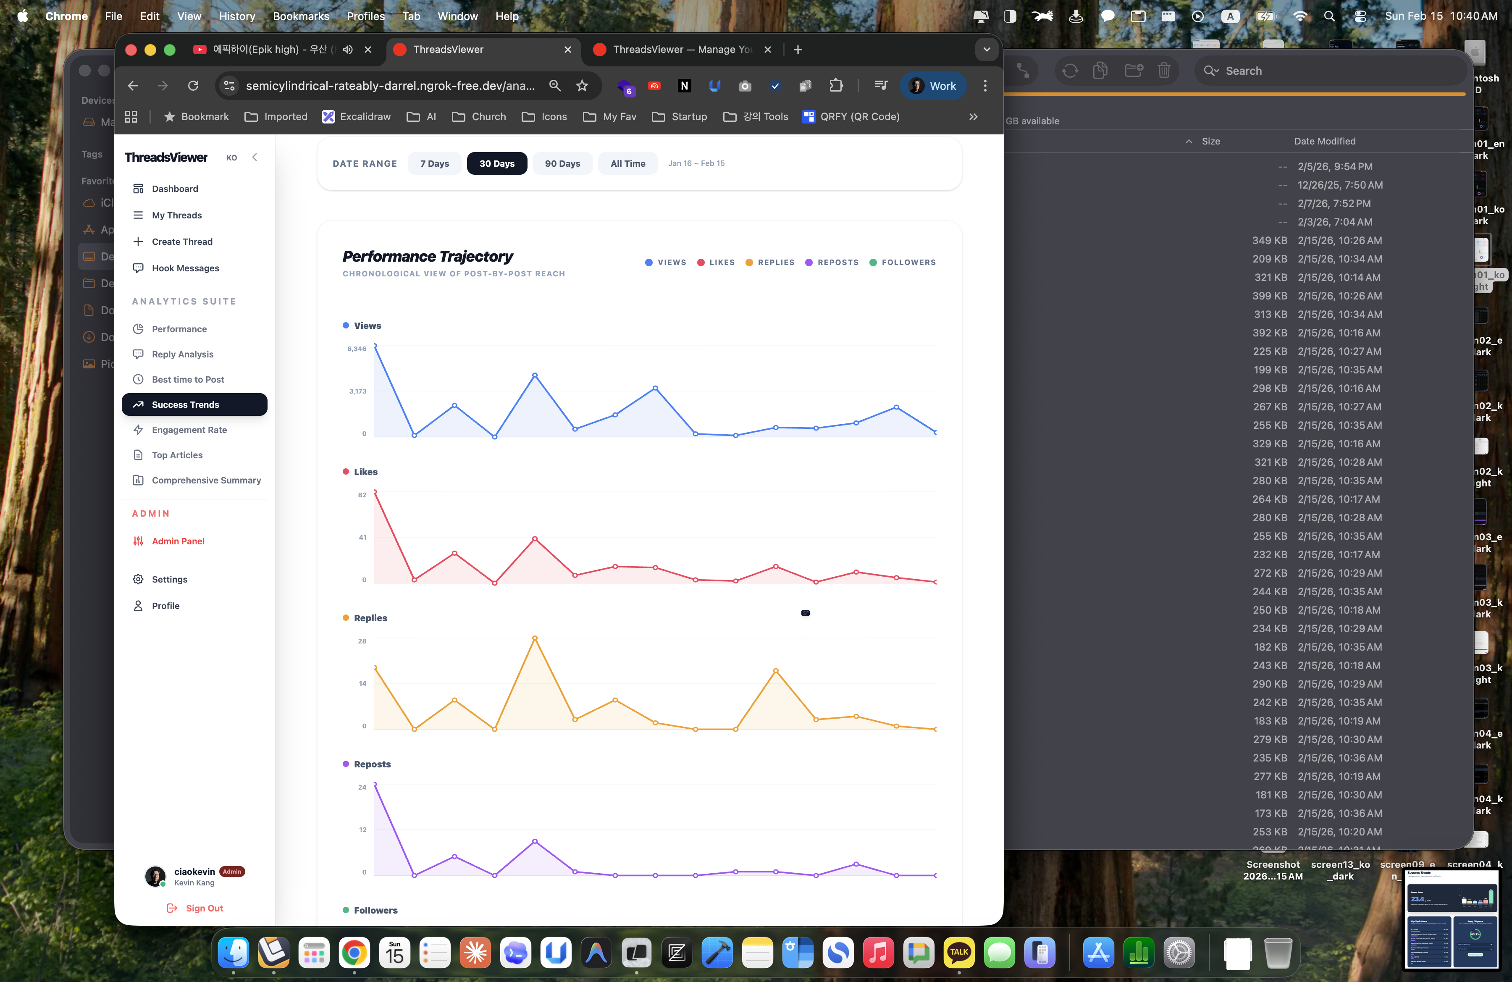
Task: Click Sign Out link
Action: (204, 908)
